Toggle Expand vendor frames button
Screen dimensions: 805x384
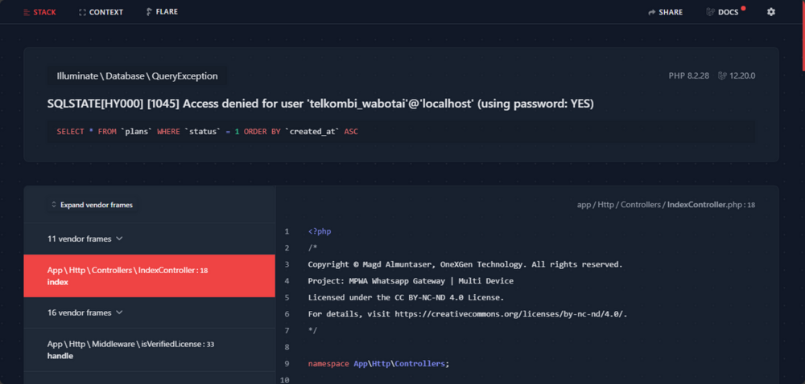[92, 205]
